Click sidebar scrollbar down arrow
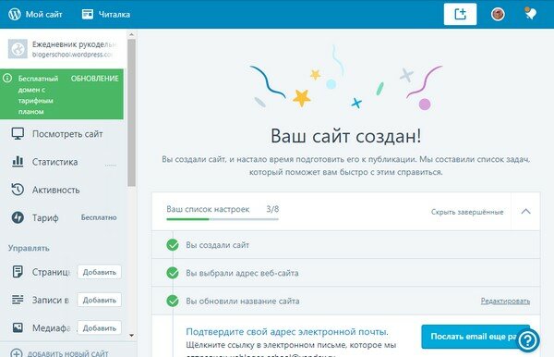The height and width of the screenshot is (357, 554). click(131, 335)
